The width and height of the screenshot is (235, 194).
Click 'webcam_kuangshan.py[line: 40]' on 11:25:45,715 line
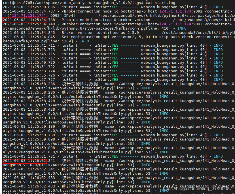click(174, 54)
